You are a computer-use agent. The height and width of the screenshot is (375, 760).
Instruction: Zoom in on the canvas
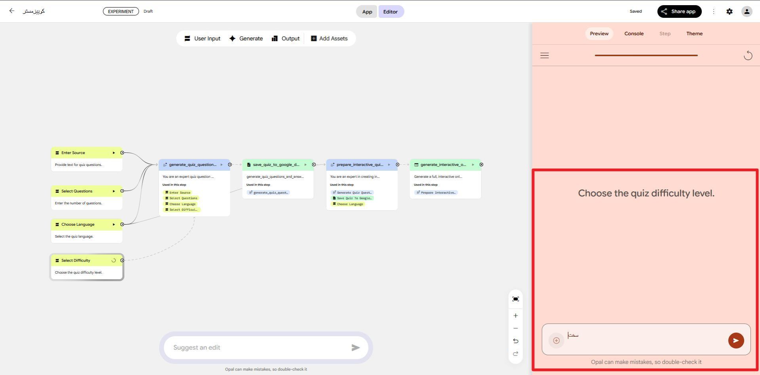coord(515,316)
